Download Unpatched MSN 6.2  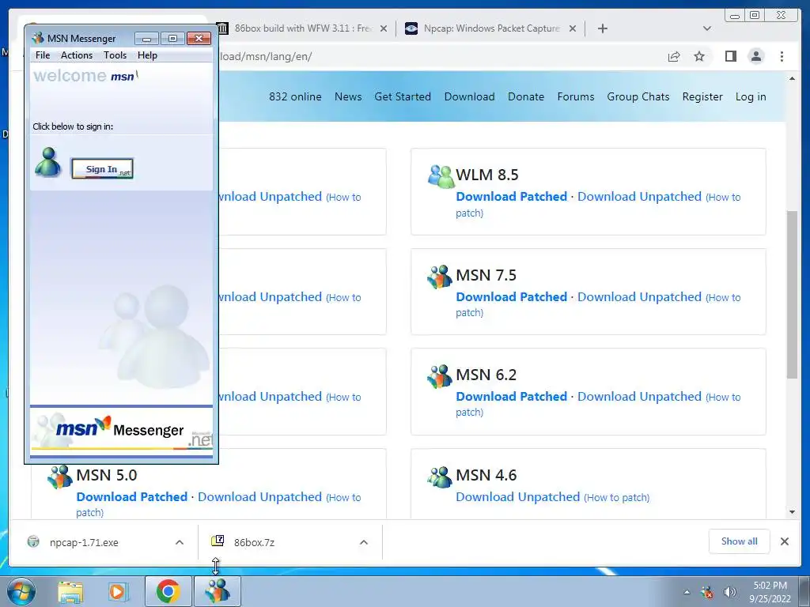point(639,397)
